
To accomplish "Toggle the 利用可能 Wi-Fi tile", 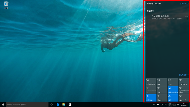I will pyautogui.click(x=151, y=98).
